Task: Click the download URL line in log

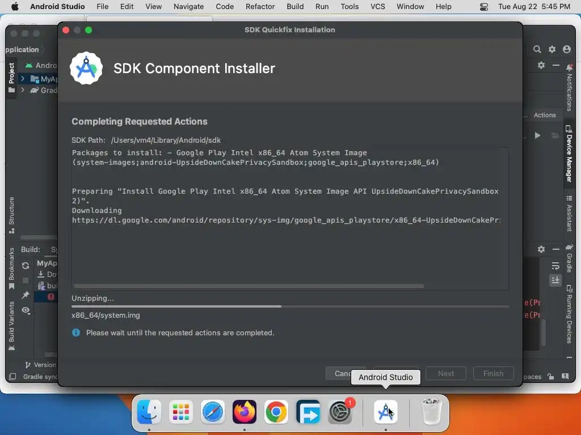Action: (x=286, y=220)
